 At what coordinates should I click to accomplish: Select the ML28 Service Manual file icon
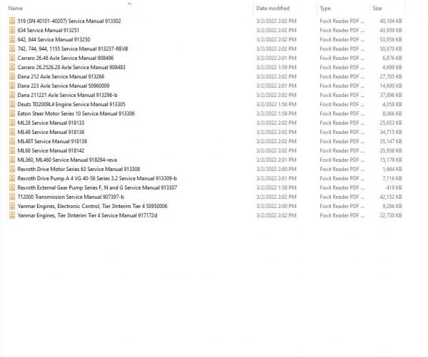(12, 123)
